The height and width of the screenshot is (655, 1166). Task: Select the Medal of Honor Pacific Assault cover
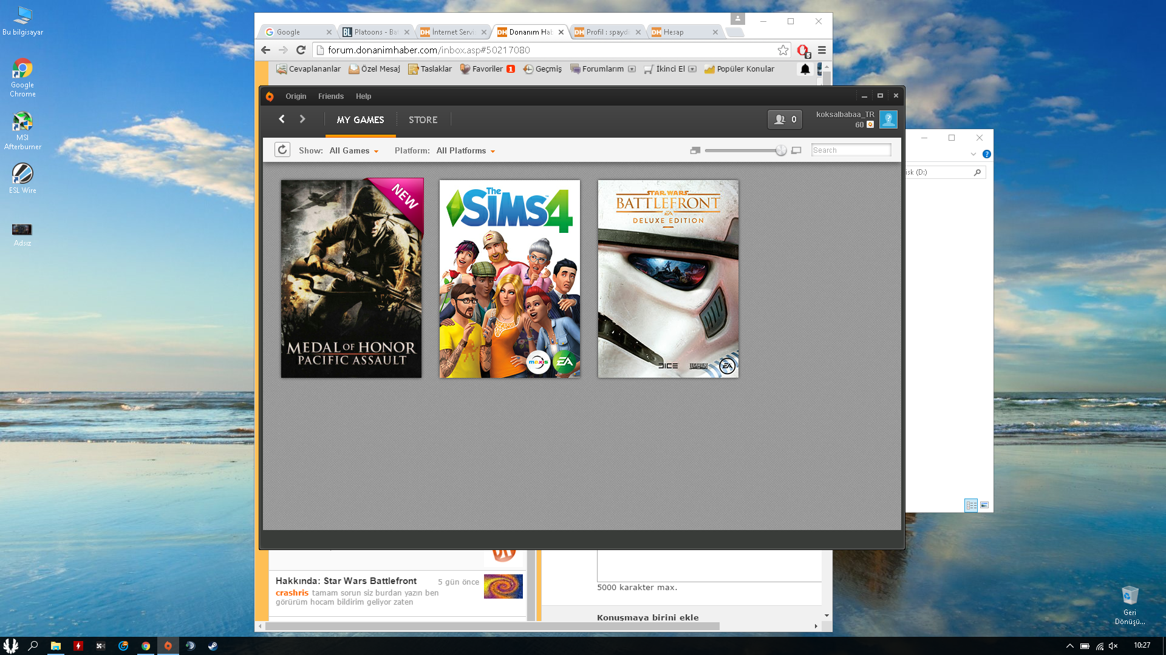coord(352,278)
